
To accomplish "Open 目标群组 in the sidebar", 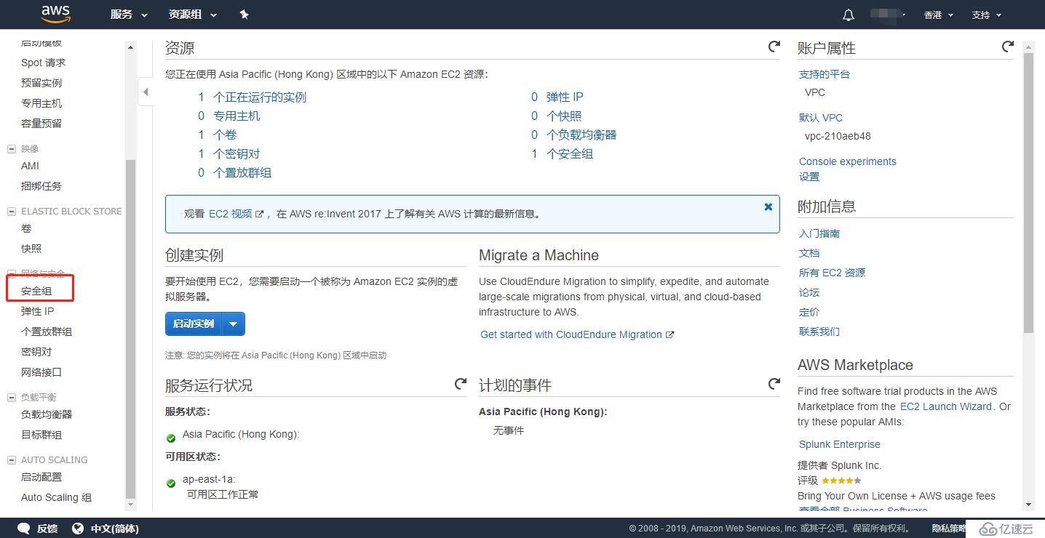I will [41, 435].
